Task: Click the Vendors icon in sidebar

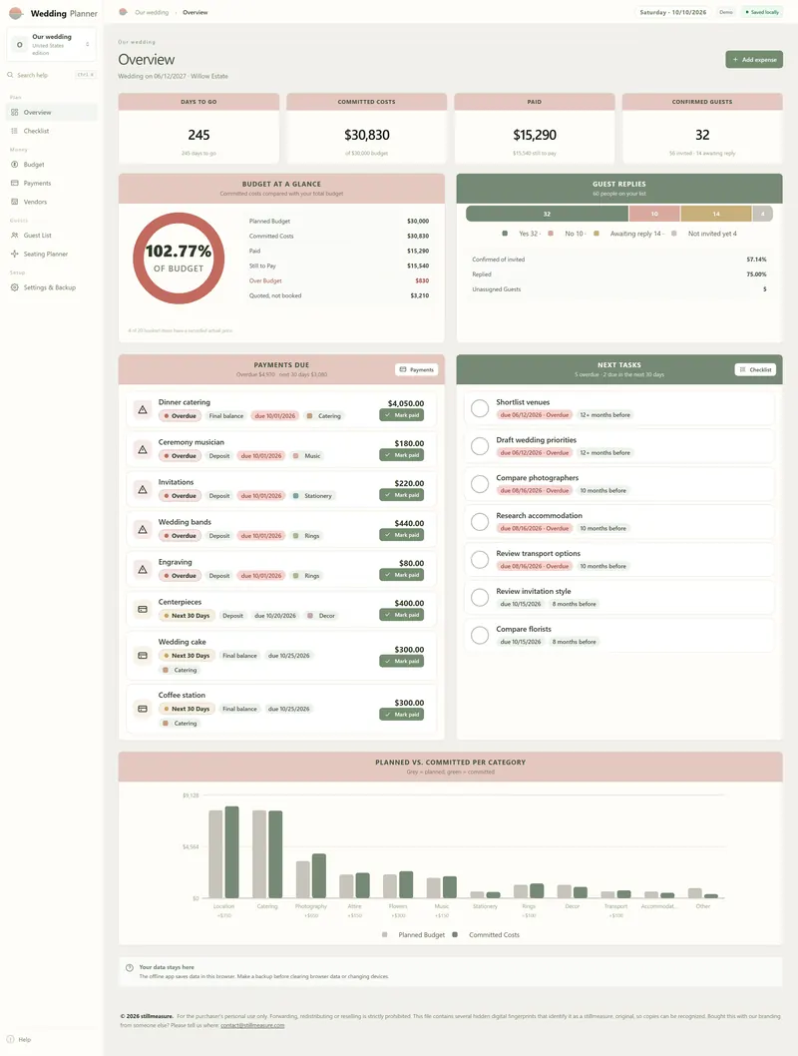Action: click(x=15, y=202)
